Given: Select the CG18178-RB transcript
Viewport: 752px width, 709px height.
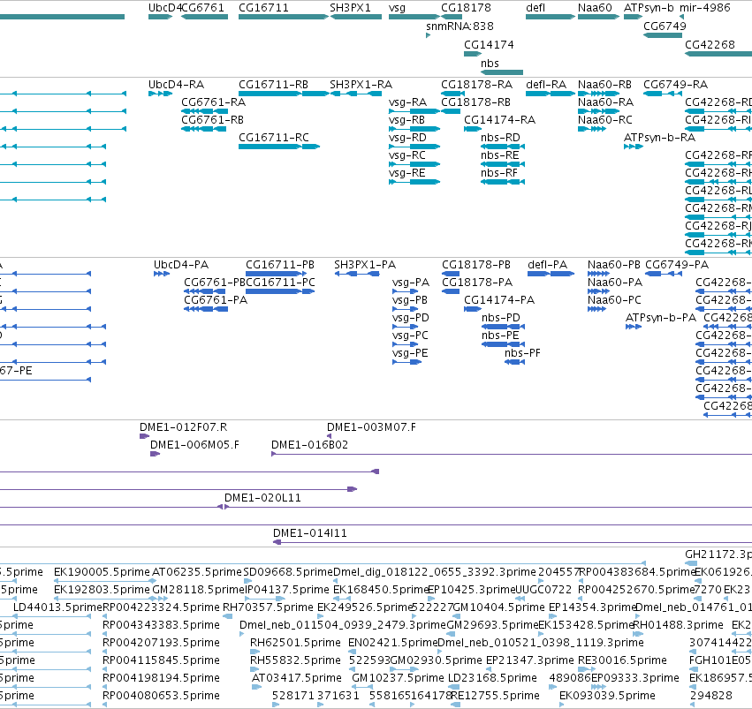Looking at the screenshot, I should pos(451,111).
